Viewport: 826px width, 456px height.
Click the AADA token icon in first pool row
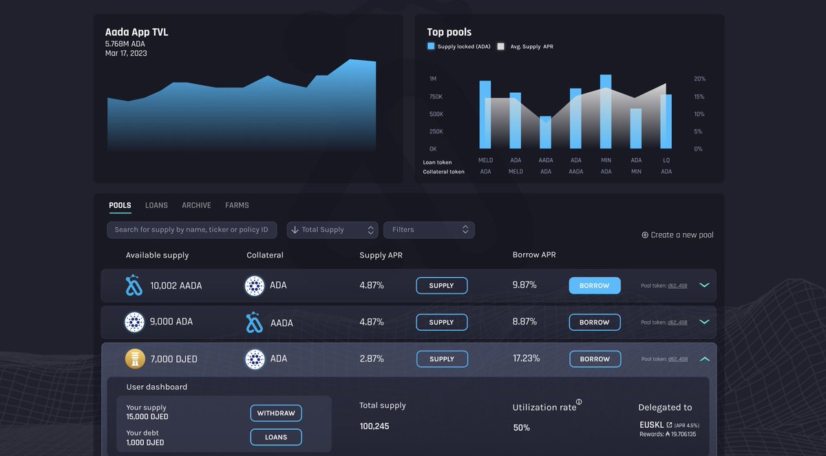134,285
